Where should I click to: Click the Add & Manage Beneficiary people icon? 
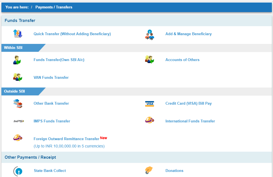pyautogui.click(x=150, y=35)
